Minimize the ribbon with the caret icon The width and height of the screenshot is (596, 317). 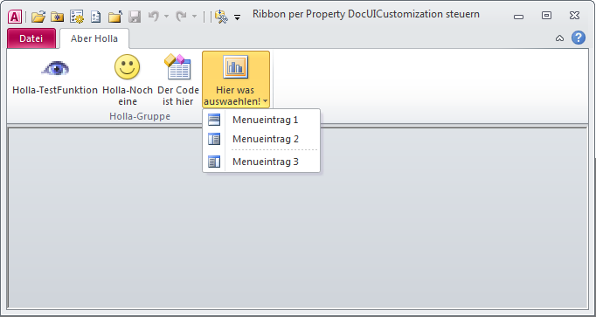559,38
